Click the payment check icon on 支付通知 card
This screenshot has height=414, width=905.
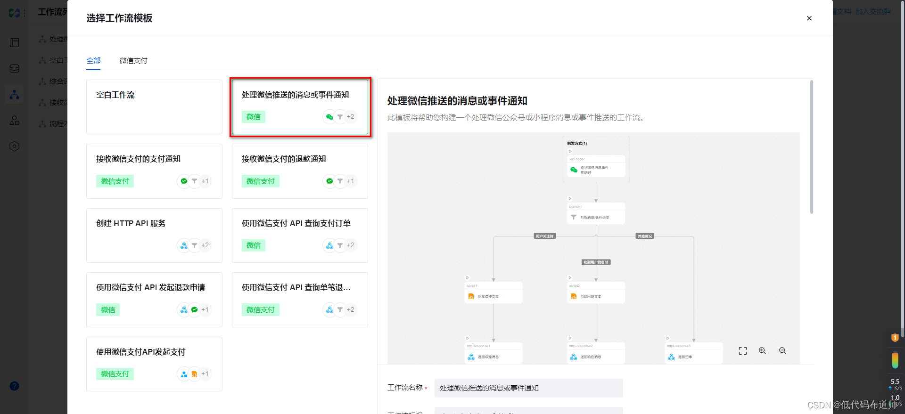184,181
